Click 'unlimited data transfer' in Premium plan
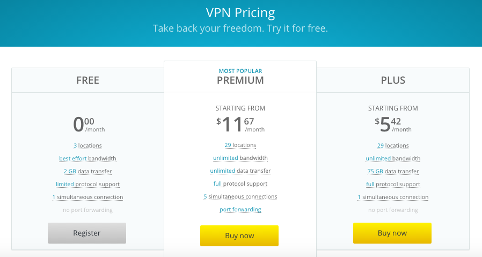Viewport: 482px width, 257px height. pos(240,171)
